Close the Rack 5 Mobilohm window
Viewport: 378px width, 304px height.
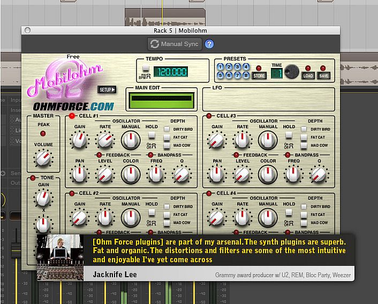tap(27, 31)
